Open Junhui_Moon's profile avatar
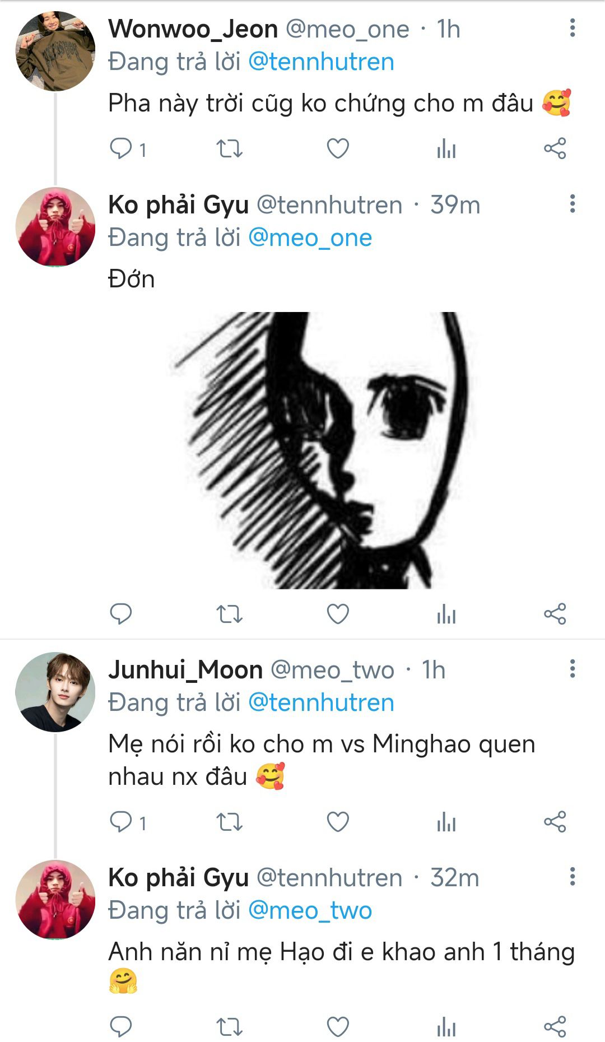This screenshot has height=1042, width=605. [55, 692]
